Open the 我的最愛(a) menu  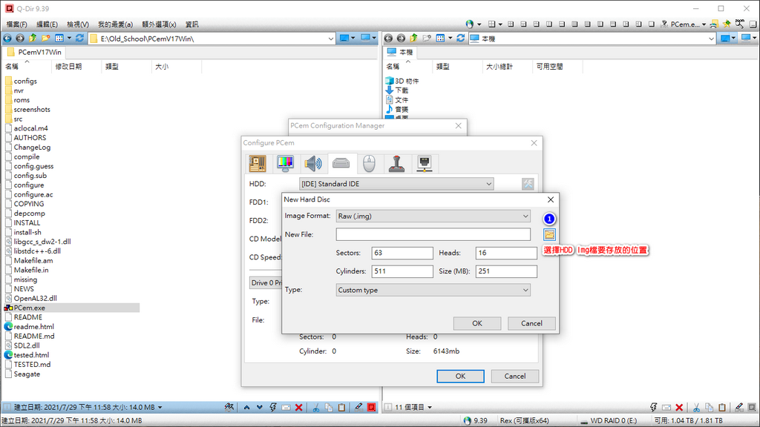click(115, 24)
